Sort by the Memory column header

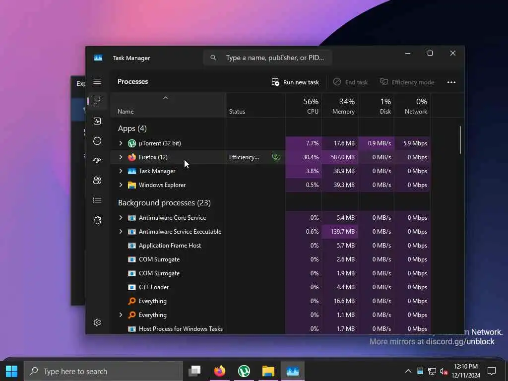[340, 106]
